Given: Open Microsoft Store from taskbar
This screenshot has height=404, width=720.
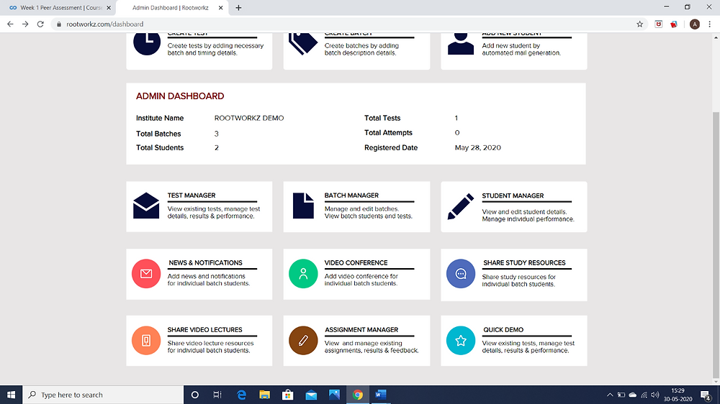Looking at the screenshot, I should [x=288, y=395].
